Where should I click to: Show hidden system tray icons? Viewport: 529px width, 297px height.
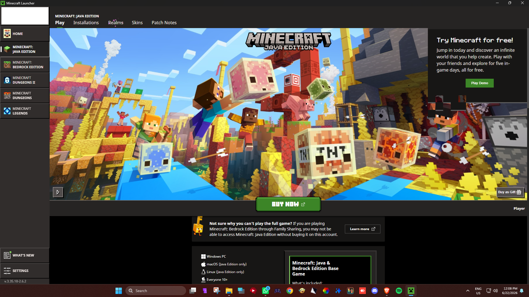click(x=468, y=291)
